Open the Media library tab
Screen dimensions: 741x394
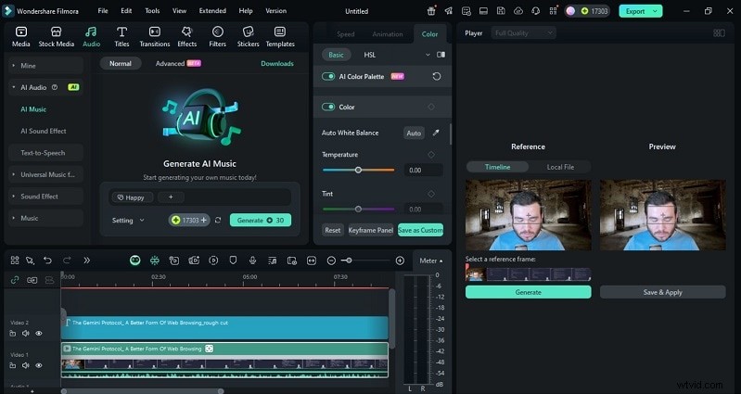click(20, 37)
